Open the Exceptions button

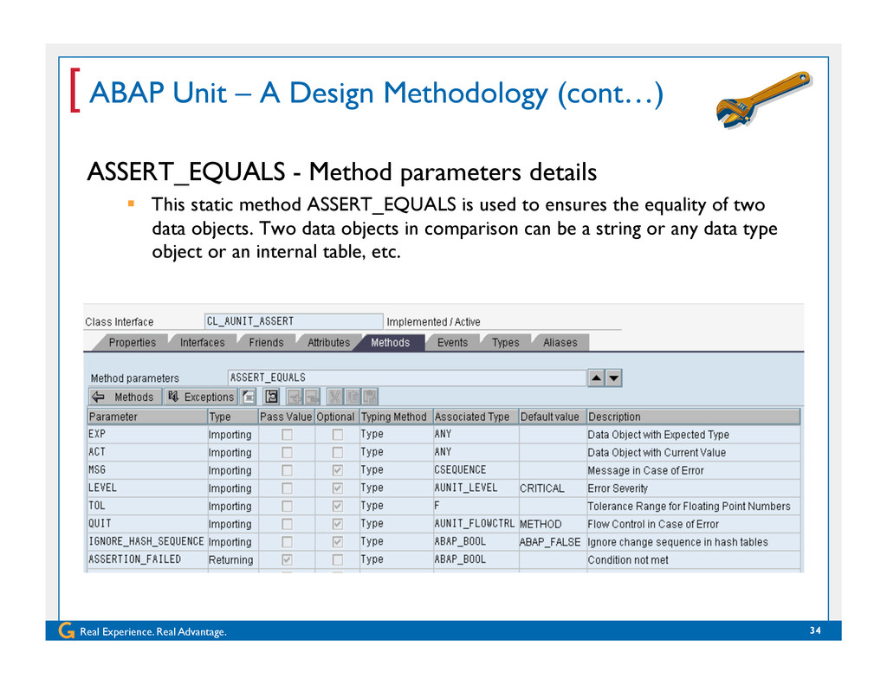pos(201,397)
